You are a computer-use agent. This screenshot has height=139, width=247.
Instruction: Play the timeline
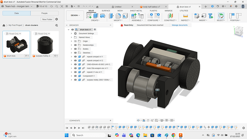pyautogui.click(x=75, y=128)
